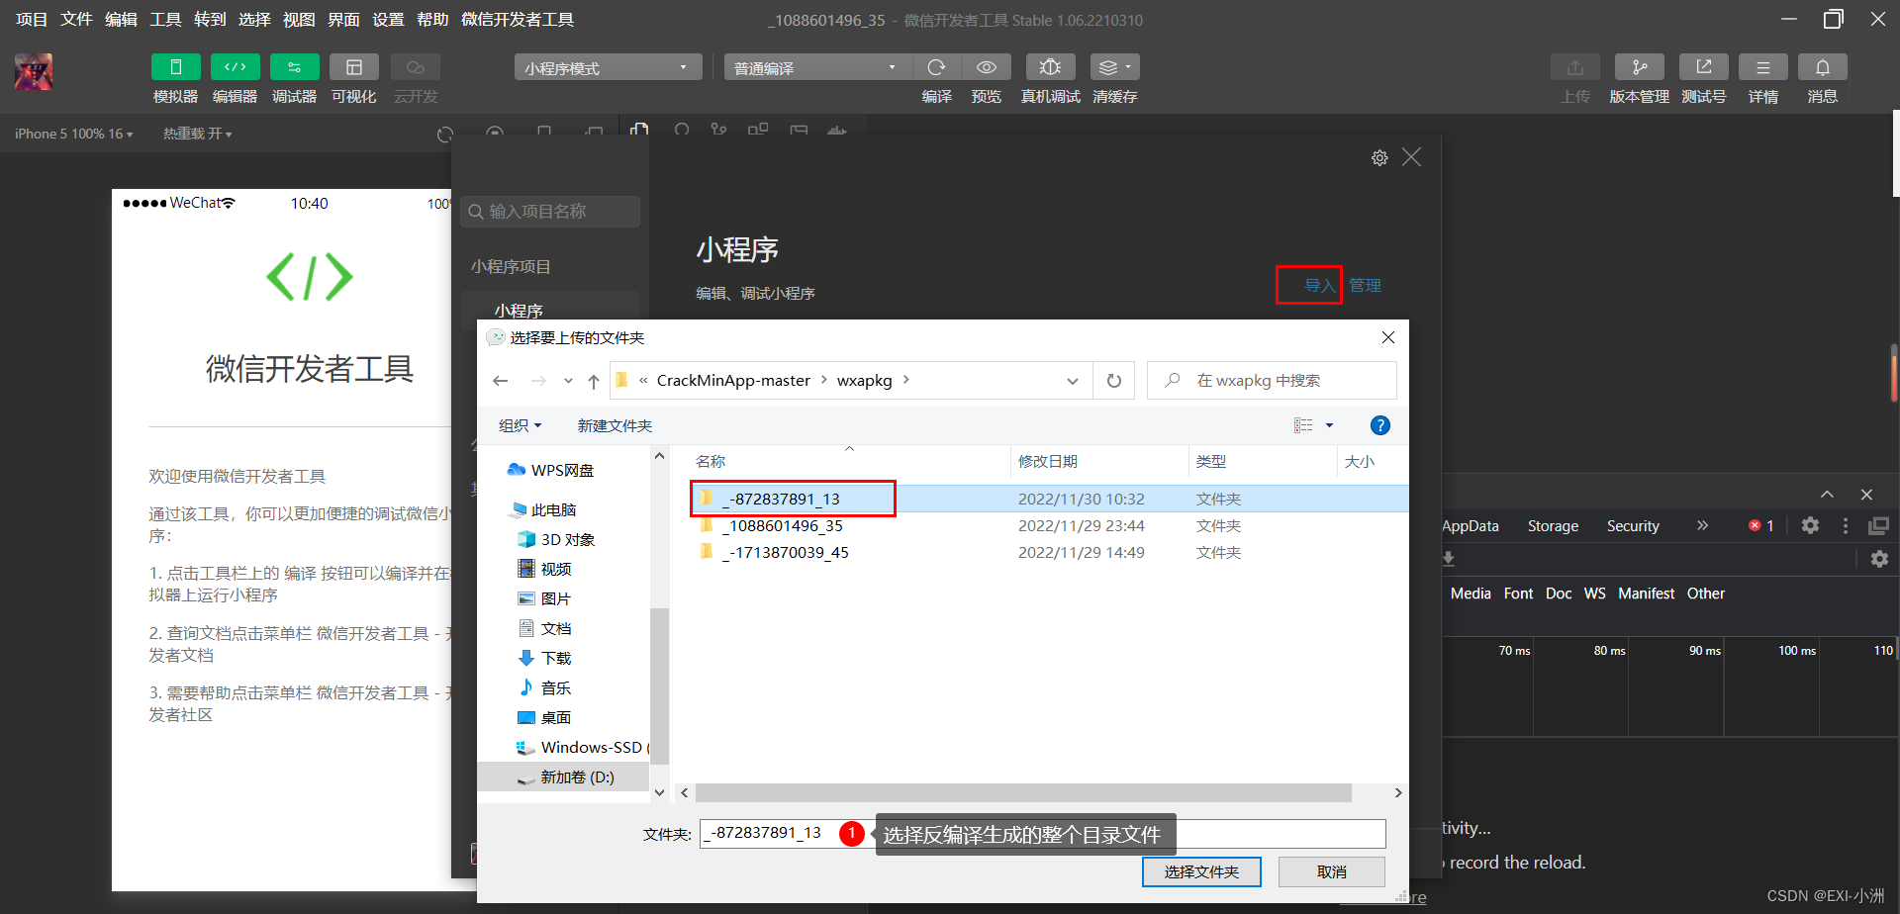Click the 选择文件夹 button

[1201, 871]
